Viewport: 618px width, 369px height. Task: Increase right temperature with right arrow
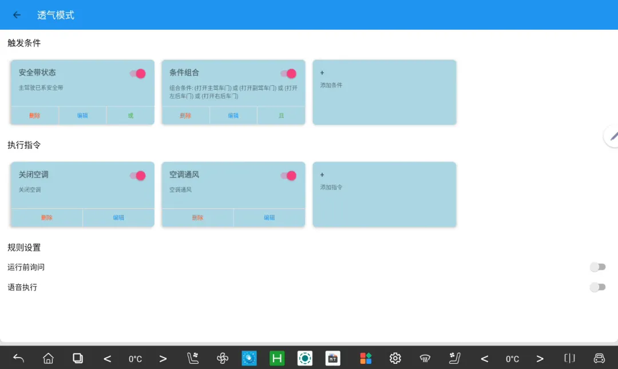pyautogui.click(x=540, y=358)
